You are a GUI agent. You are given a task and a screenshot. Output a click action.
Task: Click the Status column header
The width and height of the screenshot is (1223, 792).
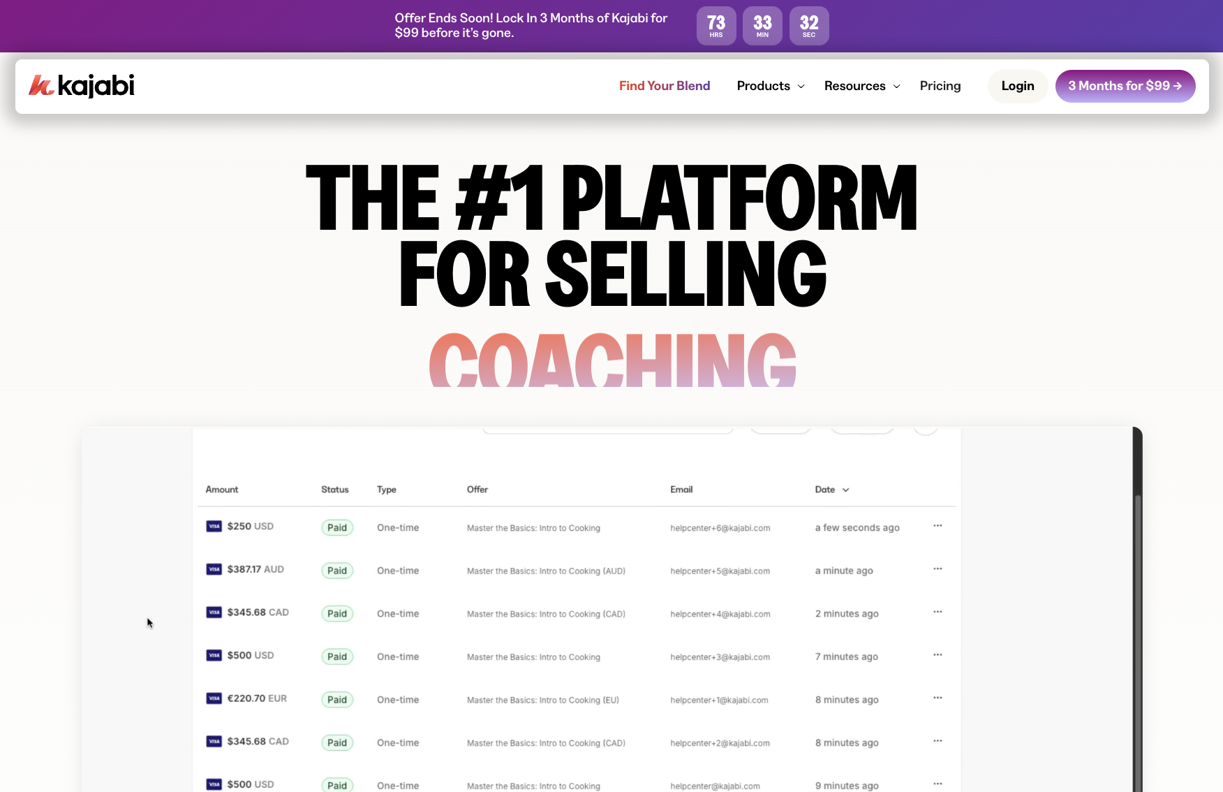335,490
